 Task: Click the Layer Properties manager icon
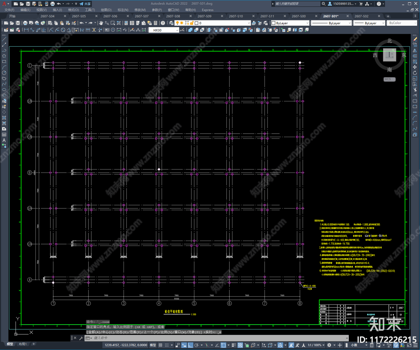pos(171,23)
